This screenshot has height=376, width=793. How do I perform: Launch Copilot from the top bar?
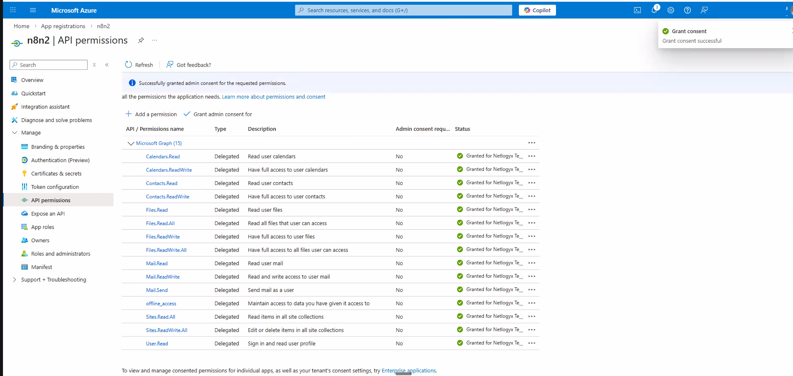537,10
